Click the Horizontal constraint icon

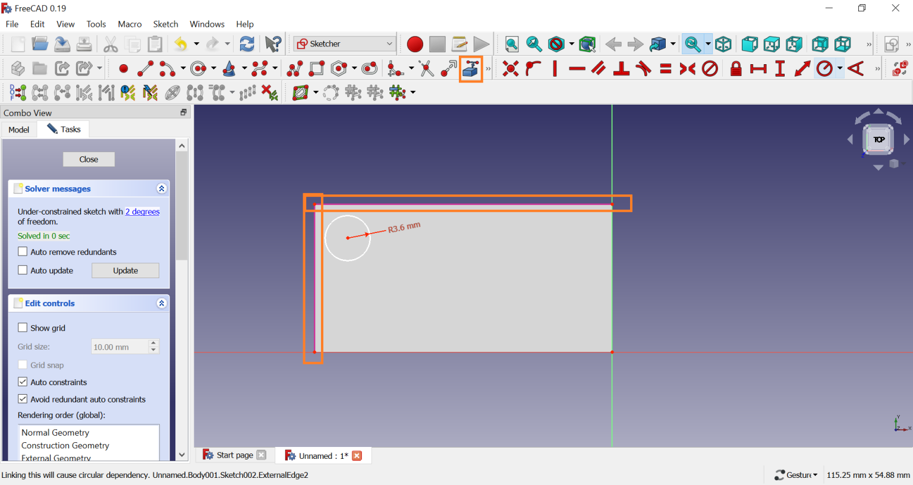[x=577, y=69]
